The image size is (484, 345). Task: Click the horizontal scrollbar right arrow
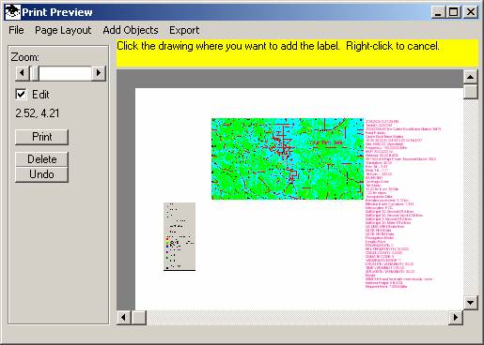tap(456, 318)
